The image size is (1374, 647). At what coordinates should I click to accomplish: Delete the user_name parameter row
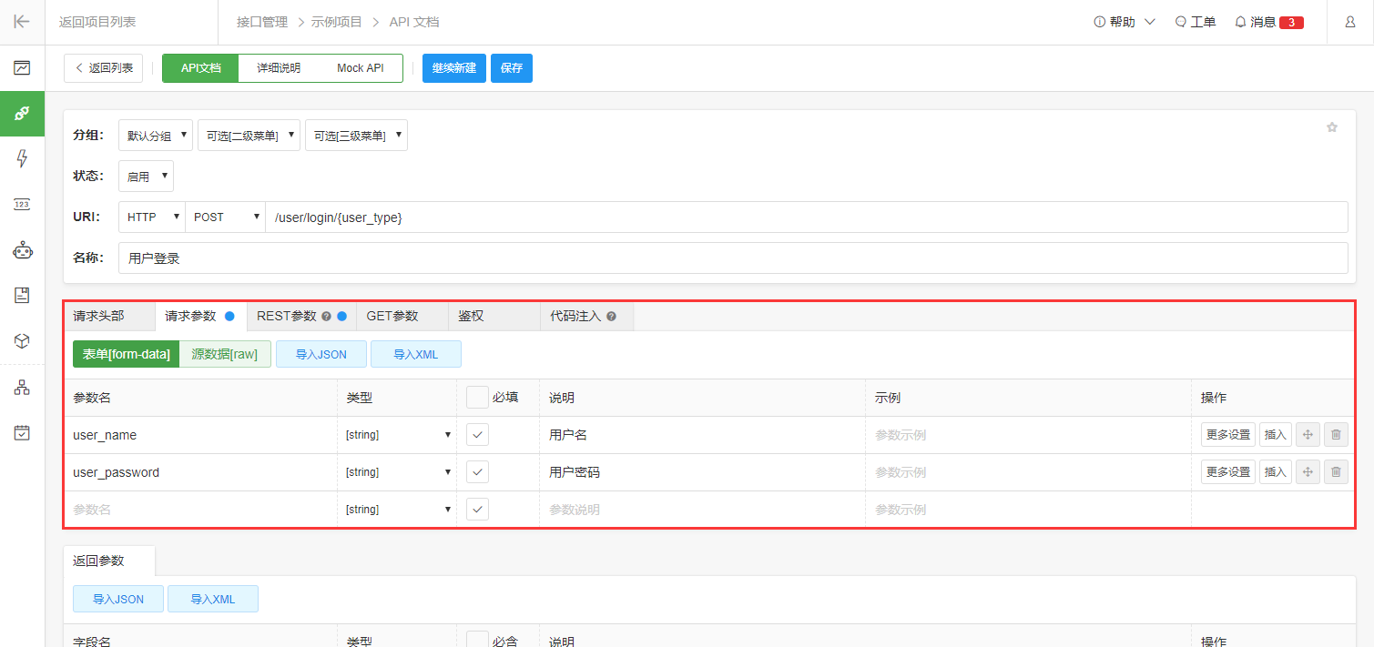pos(1336,435)
